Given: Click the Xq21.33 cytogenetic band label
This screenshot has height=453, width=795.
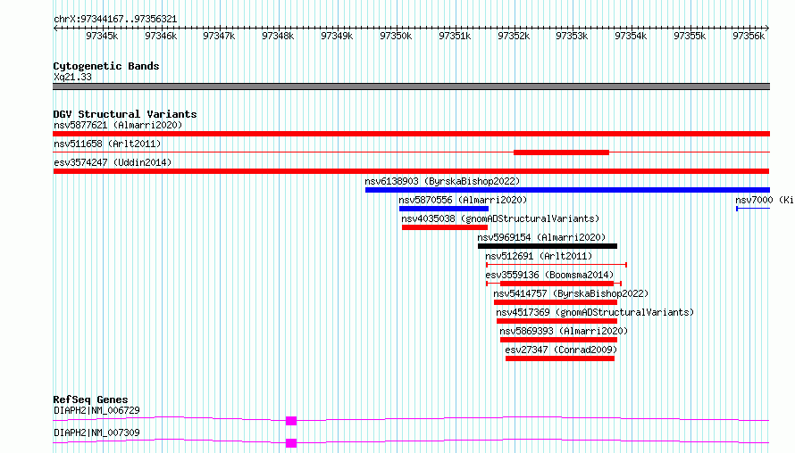Looking at the screenshot, I should pyautogui.click(x=72, y=77).
